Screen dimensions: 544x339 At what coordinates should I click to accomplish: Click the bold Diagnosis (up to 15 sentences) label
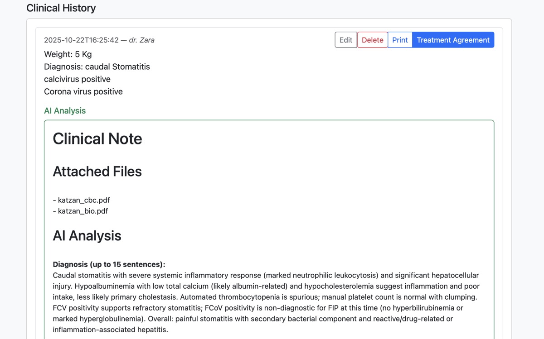pyautogui.click(x=109, y=264)
